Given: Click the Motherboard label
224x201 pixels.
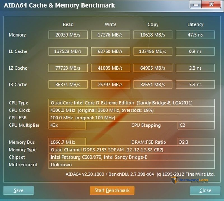Looking at the screenshot, I should [x=23, y=165].
